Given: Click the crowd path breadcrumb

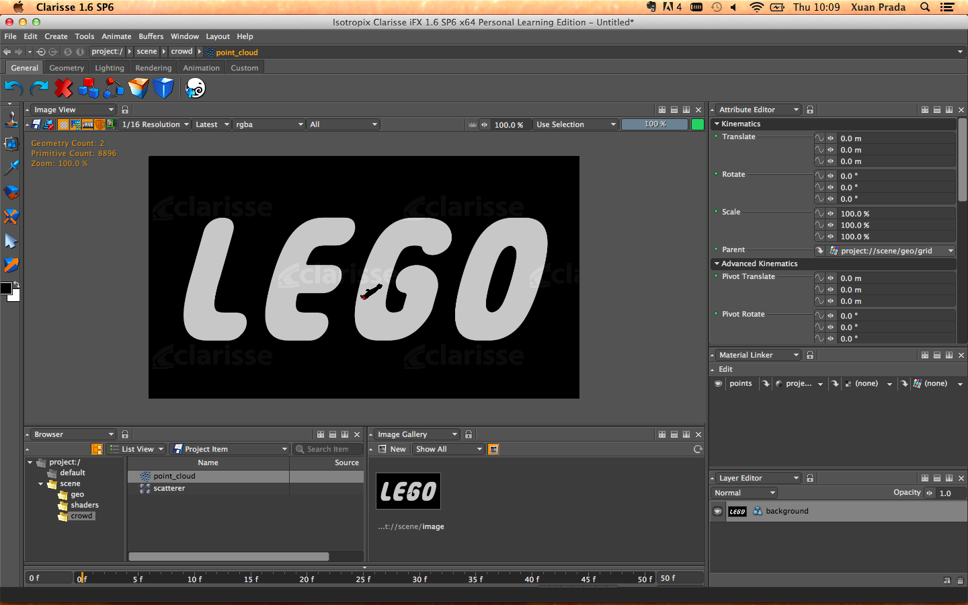Looking at the screenshot, I should pyautogui.click(x=182, y=52).
